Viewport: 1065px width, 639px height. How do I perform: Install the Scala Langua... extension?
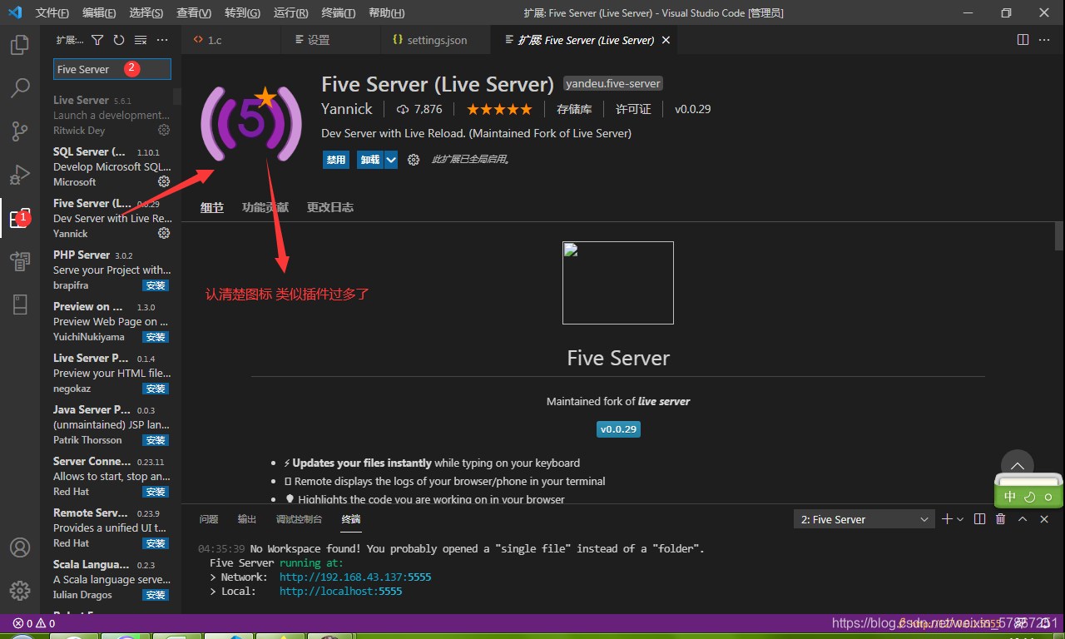pyautogui.click(x=156, y=595)
